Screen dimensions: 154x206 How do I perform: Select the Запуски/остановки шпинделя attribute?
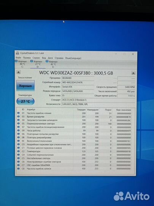42,120
